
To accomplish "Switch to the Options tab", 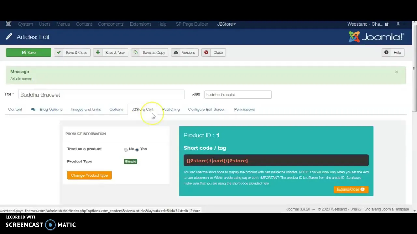I will 116,110.
